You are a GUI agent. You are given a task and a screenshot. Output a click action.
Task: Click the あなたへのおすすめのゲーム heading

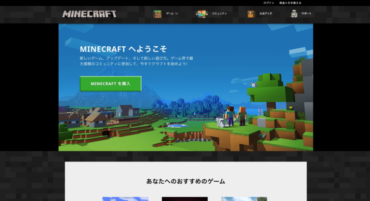[x=185, y=181]
